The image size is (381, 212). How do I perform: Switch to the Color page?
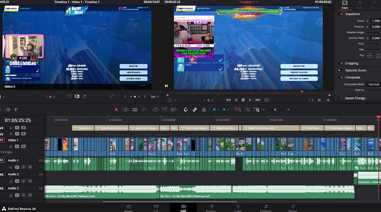238,208
